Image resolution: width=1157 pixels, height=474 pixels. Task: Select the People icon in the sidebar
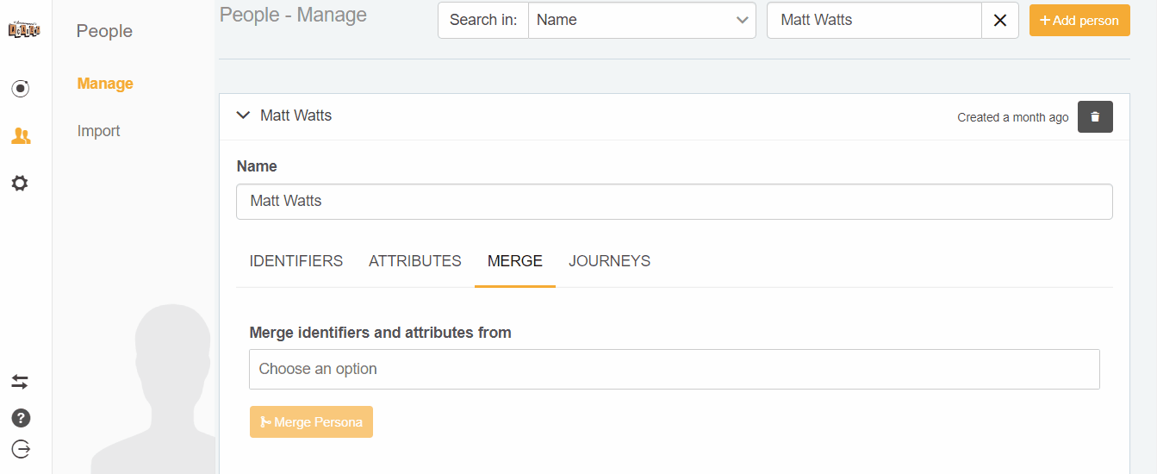20,136
